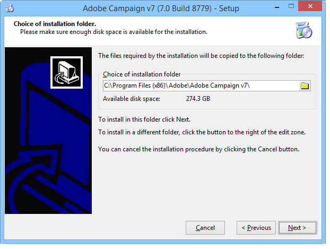Viewport: 330px width, 249px height.
Task: Click the Adobe Campaign v7 title bar text
Action: pyautogui.click(x=161, y=8)
